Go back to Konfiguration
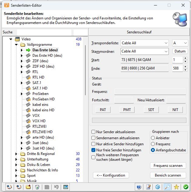This screenshot has height=192, width=191. pyautogui.click(x=111, y=175)
